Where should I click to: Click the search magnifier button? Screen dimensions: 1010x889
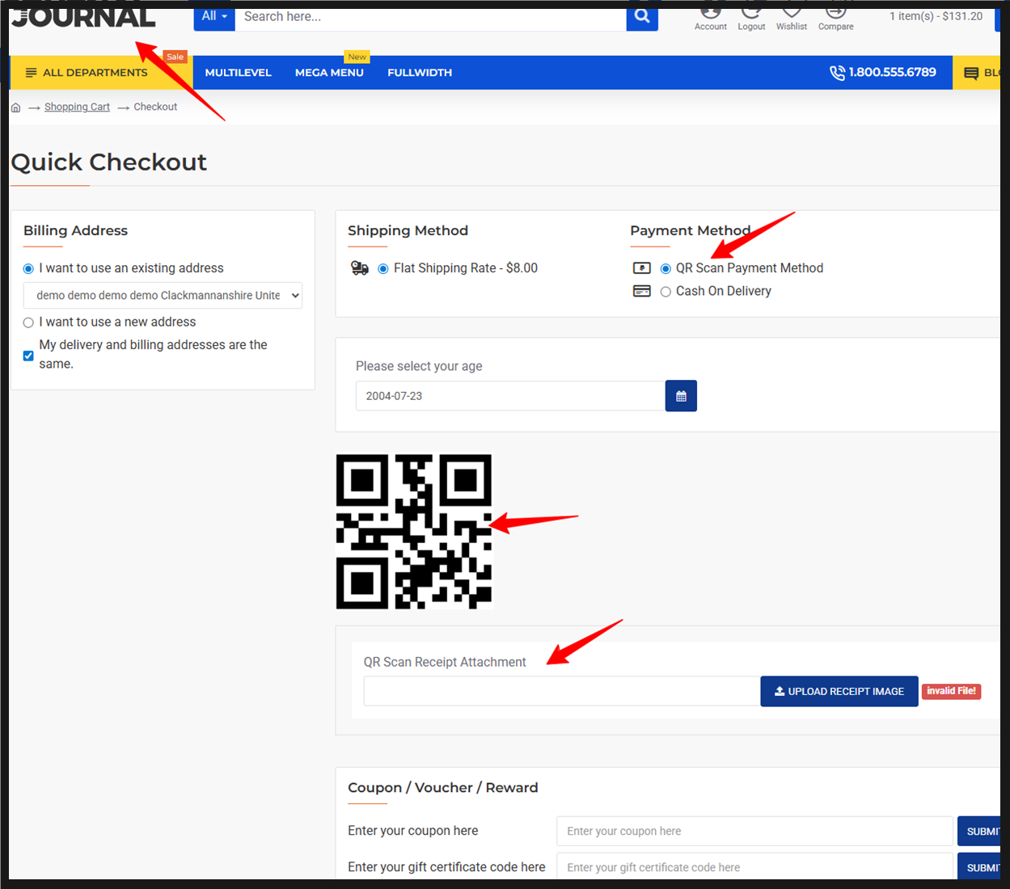(642, 17)
